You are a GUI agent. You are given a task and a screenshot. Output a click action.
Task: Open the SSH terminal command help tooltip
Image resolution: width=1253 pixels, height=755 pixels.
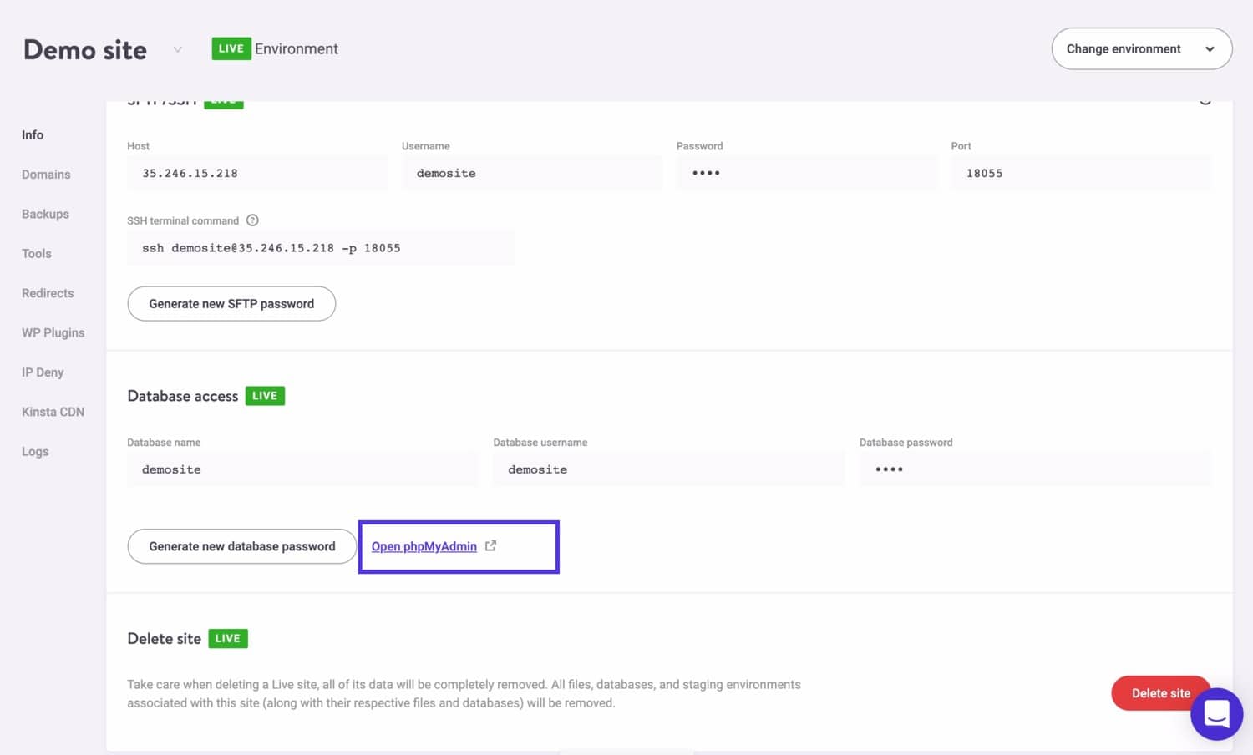pyautogui.click(x=252, y=220)
